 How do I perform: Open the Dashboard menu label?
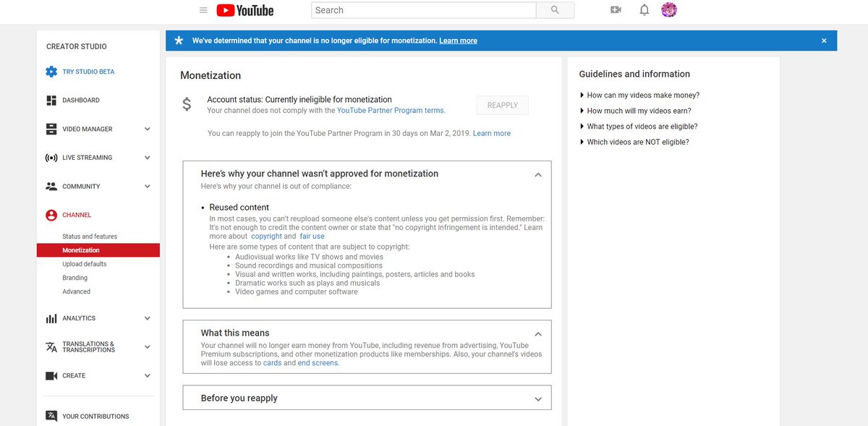(81, 101)
